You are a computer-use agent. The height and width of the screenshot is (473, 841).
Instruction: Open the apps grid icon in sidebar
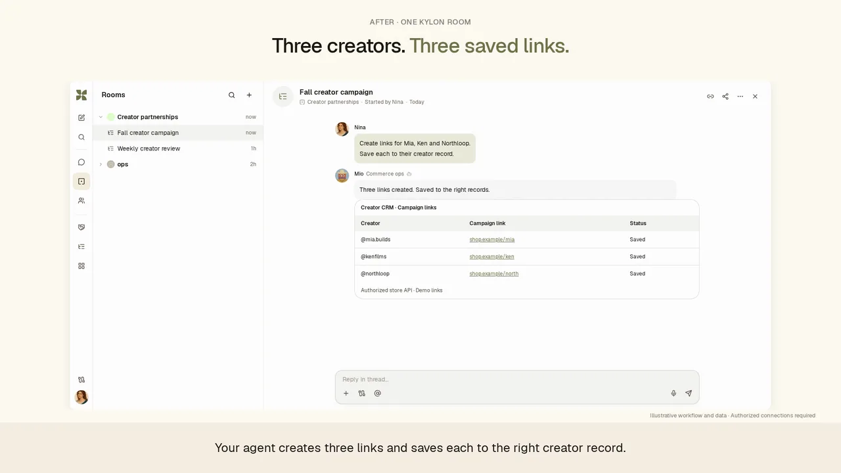[81, 266]
